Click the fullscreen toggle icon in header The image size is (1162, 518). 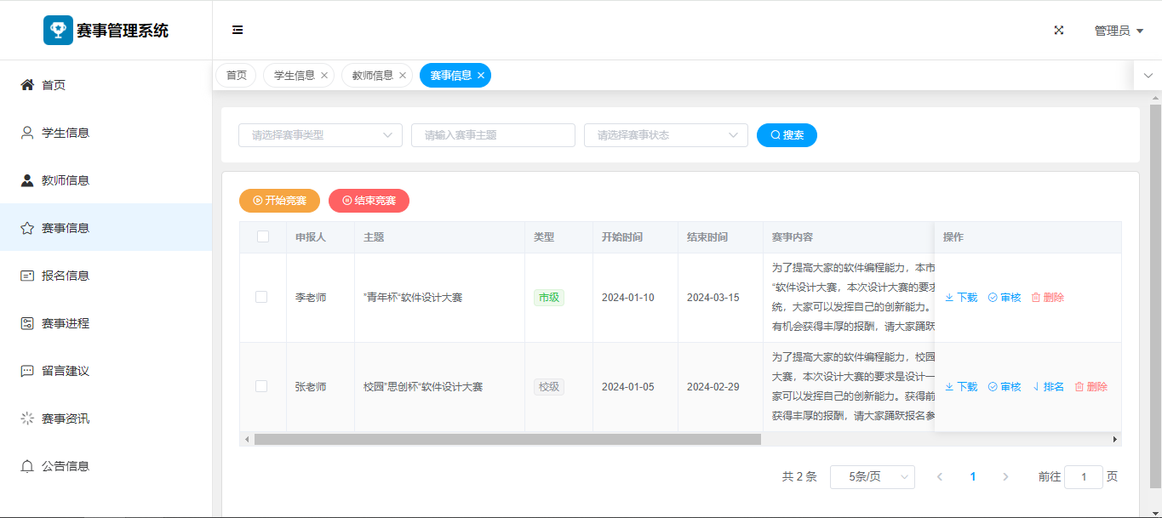1059,30
